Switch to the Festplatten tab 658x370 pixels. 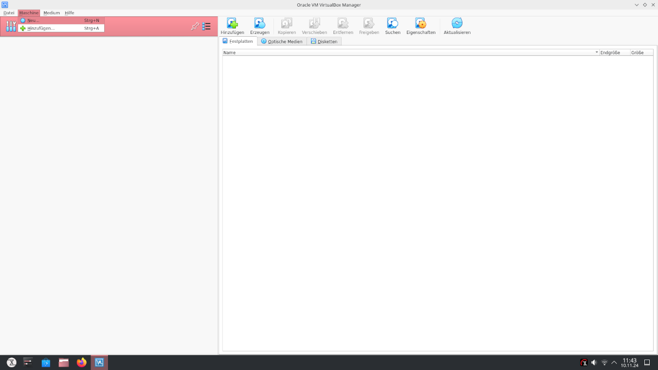coord(238,41)
